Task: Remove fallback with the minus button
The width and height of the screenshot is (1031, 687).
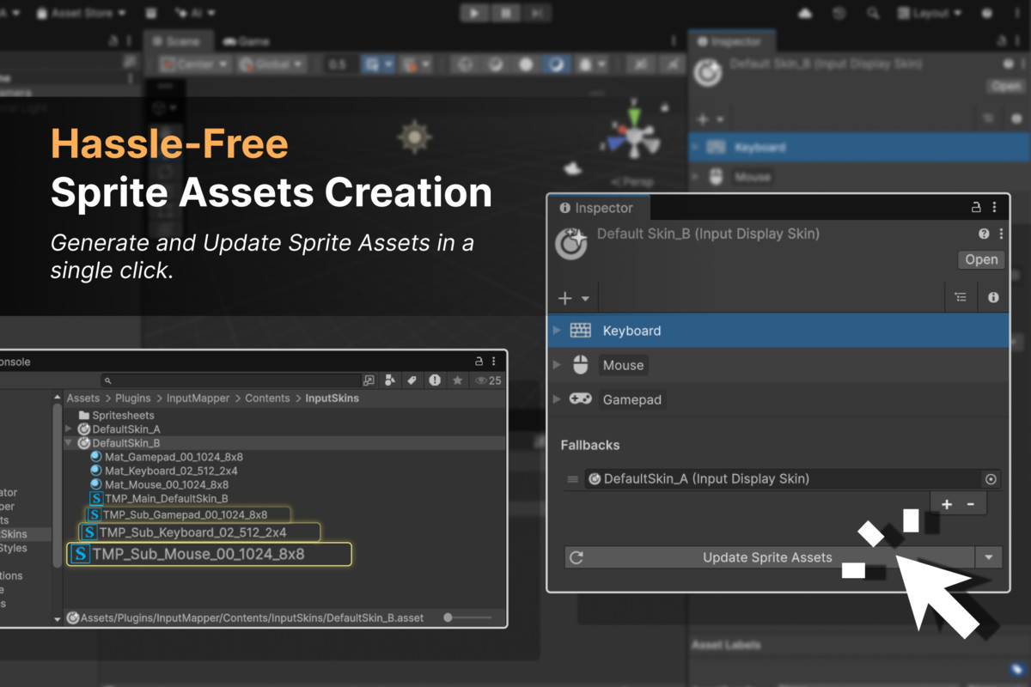Action: tap(971, 504)
